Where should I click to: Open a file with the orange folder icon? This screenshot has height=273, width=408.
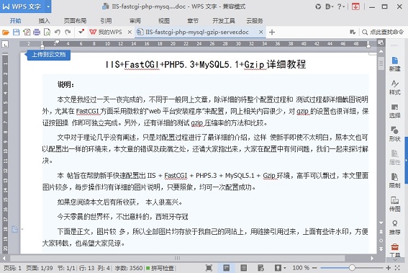click(6, 32)
